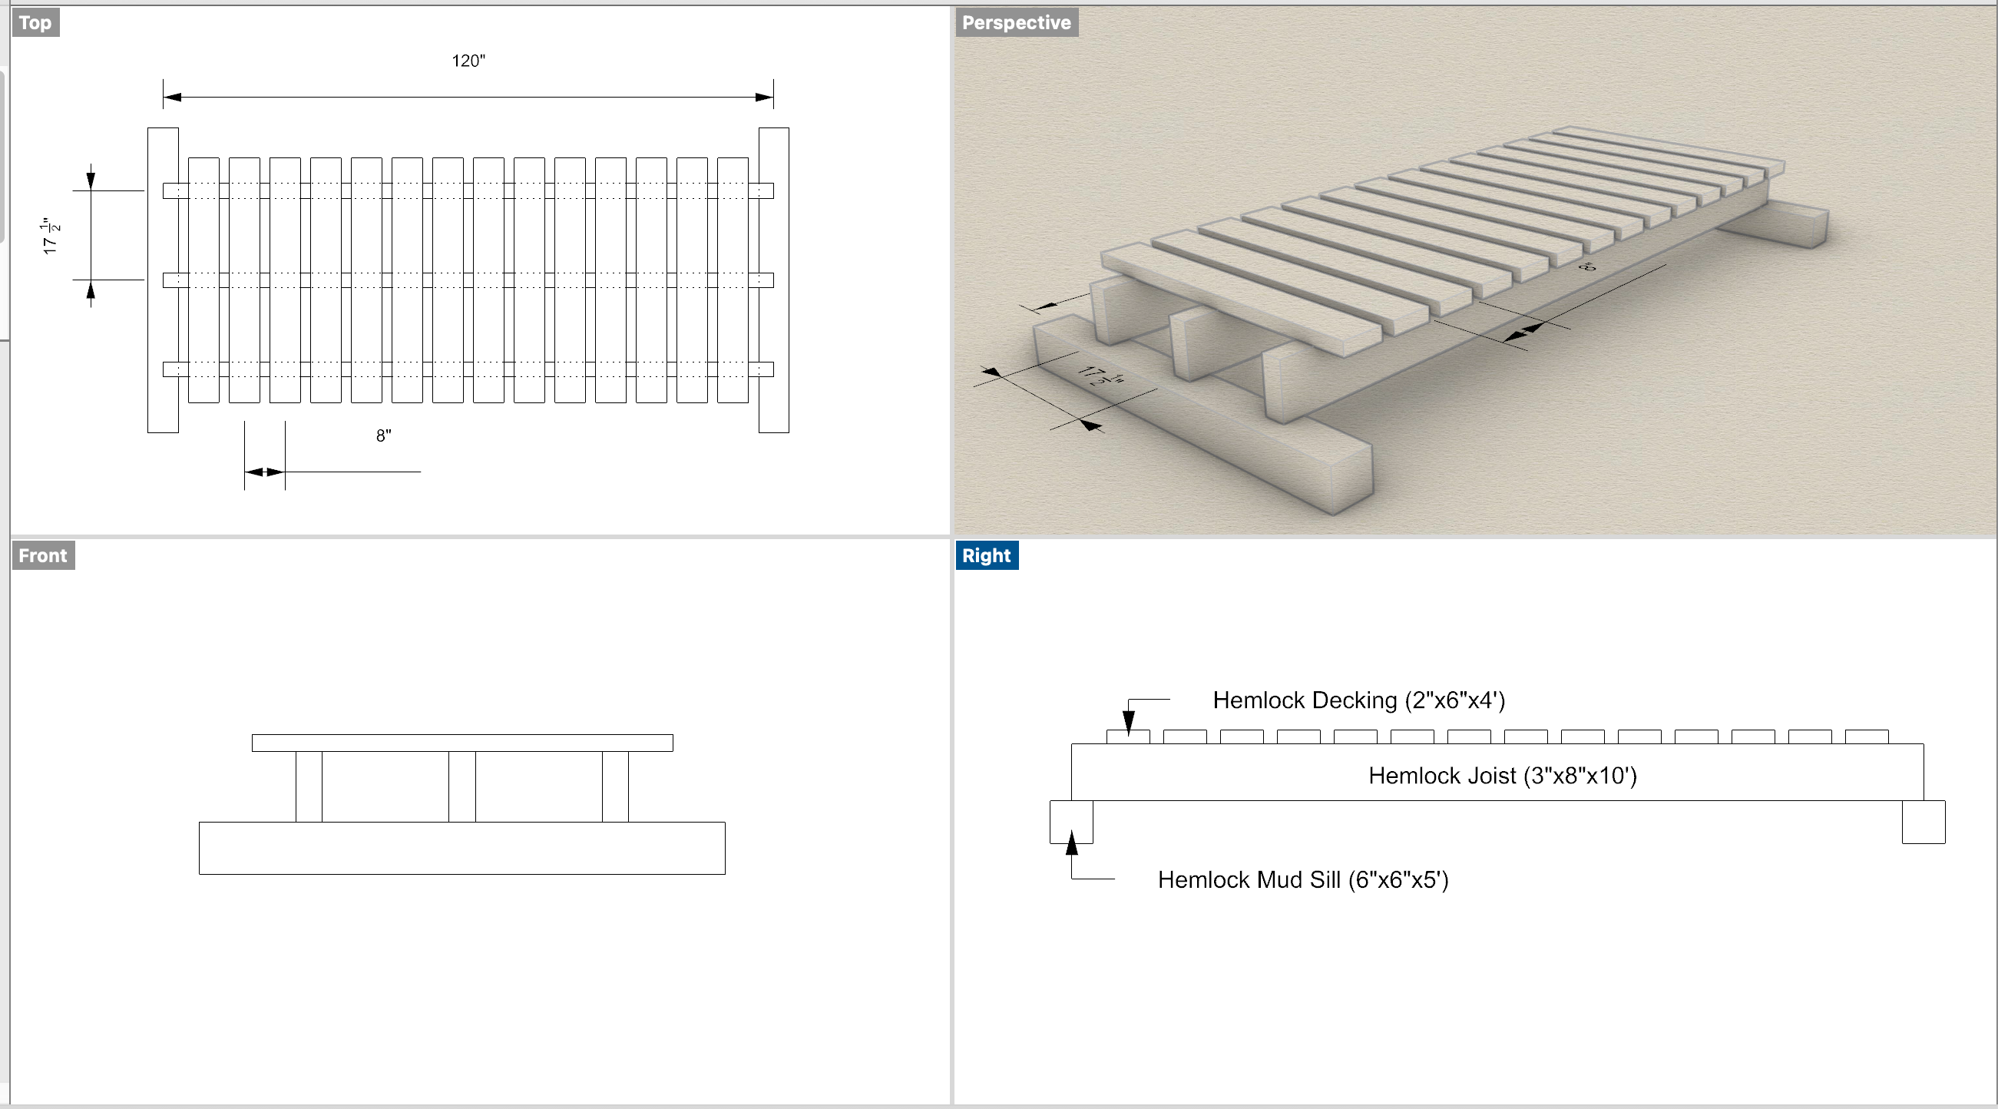Click the Top viewport title label
This screenshot has height=1109, width=1998.
pos(35,22)
